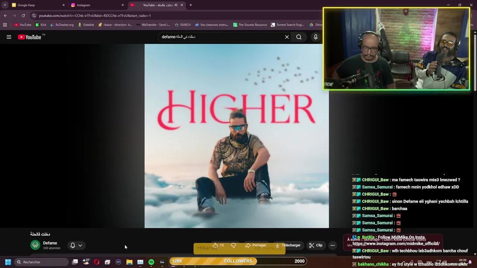Image resolution: width=477 pixels, height=268 pixels.
Task: Open the Kick bookmark
Action: 41,25
